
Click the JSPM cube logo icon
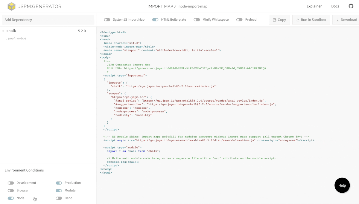click(12, 6)
